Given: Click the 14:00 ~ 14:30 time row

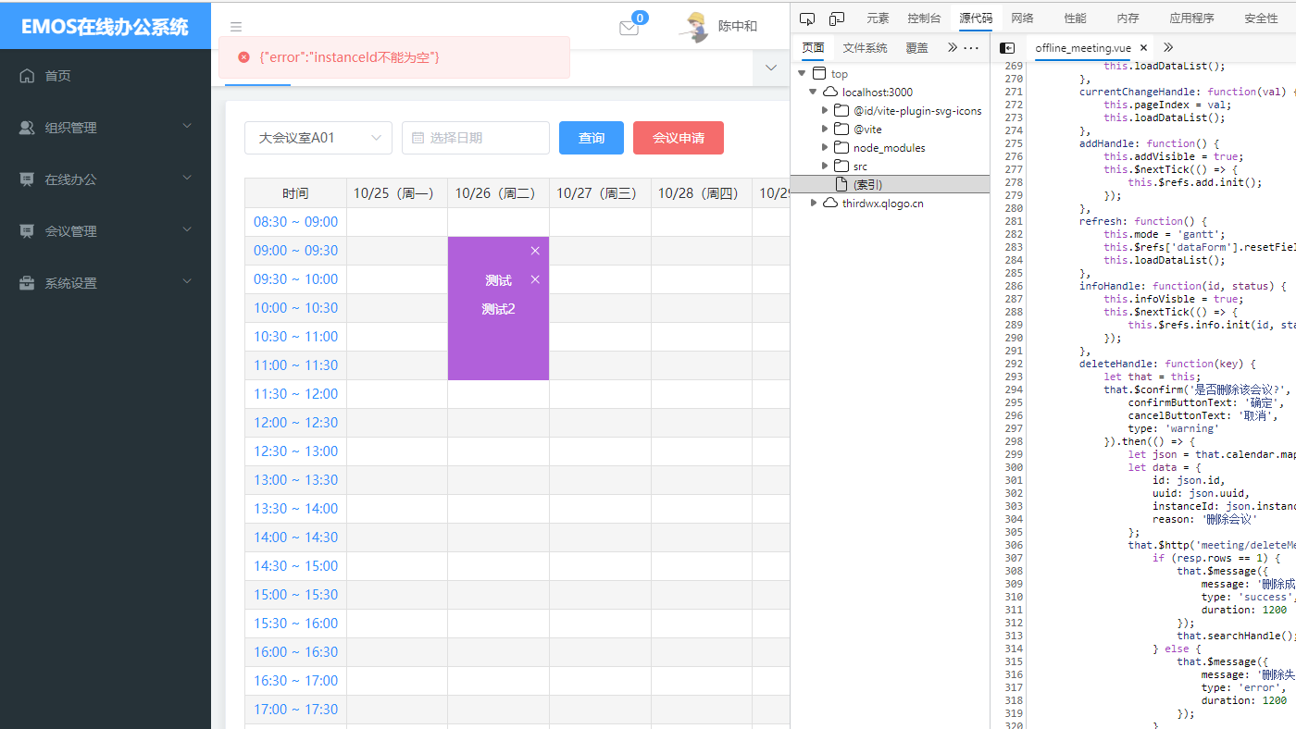Looking at the screenshot, I should (x=295, y=537).
